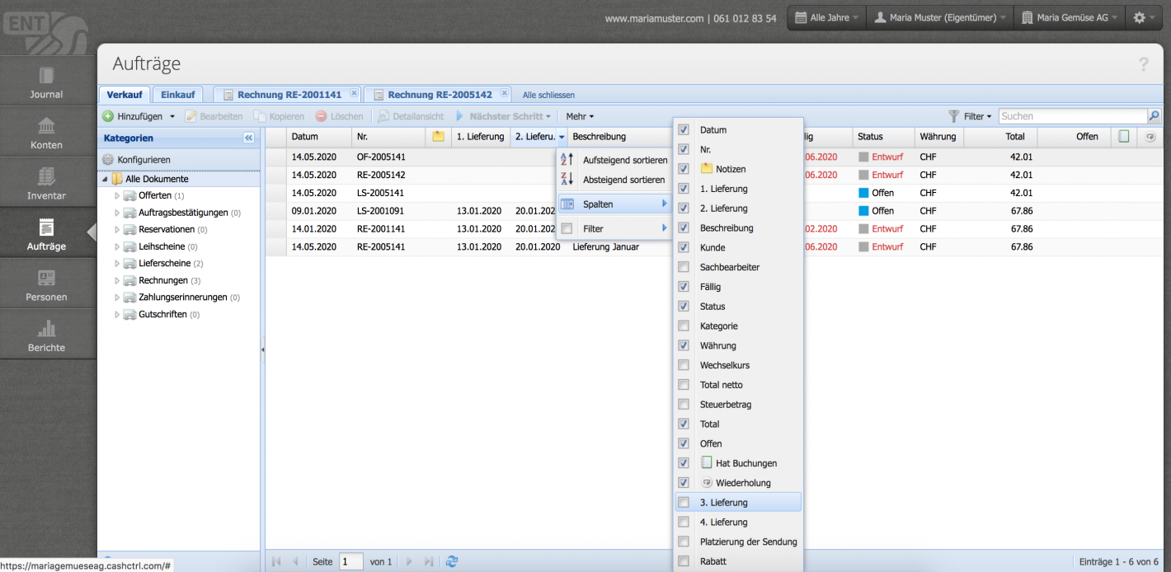Click the Alle schliessen link
The height and width of the screenshot is (572, 1171).
point(548,96)
